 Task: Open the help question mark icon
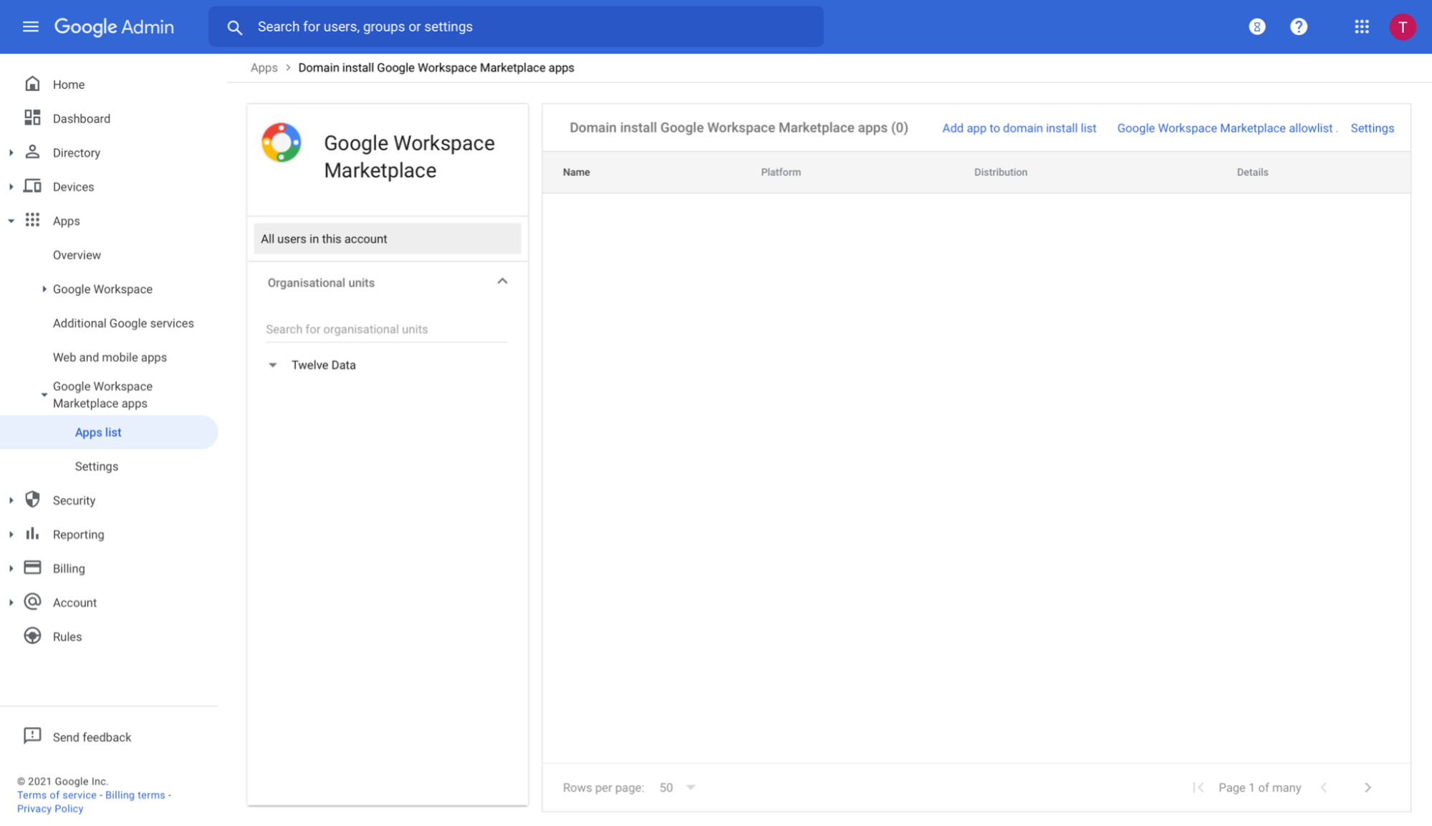point(1299,27)
